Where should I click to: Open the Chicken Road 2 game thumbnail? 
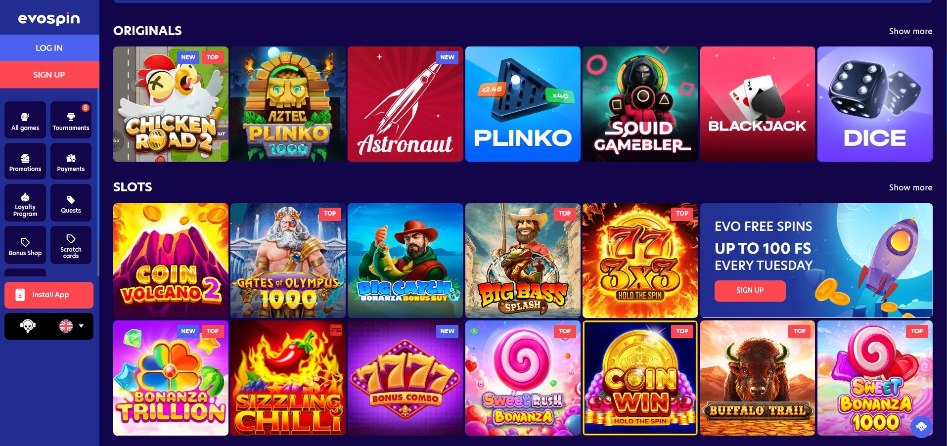point(171,104)
